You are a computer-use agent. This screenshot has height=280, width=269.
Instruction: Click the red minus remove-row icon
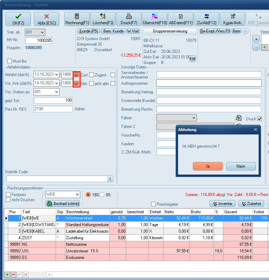13,274
